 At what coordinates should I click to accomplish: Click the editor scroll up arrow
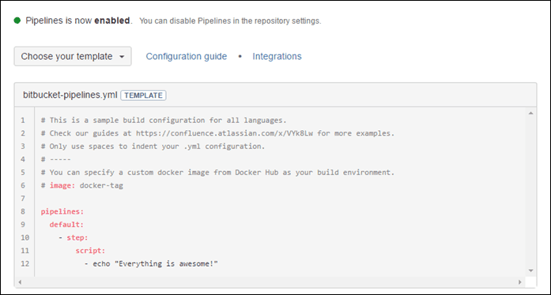coord(530,113)
